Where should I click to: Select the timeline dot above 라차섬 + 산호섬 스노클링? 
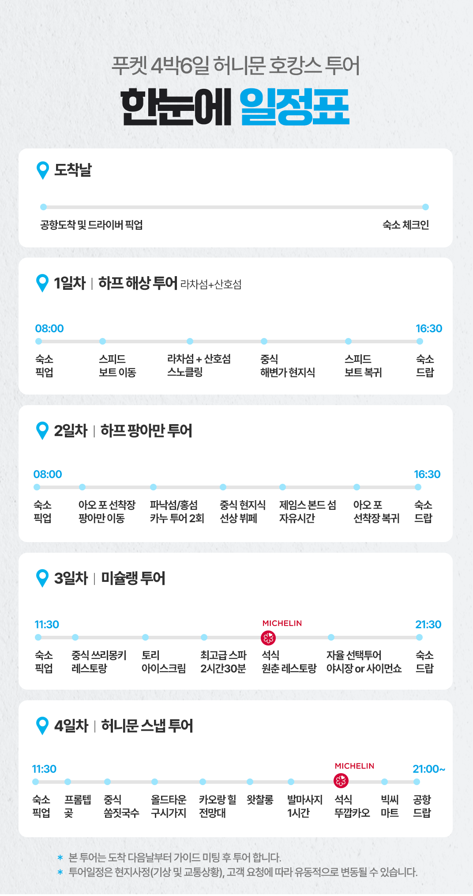[x=190, y=341]
